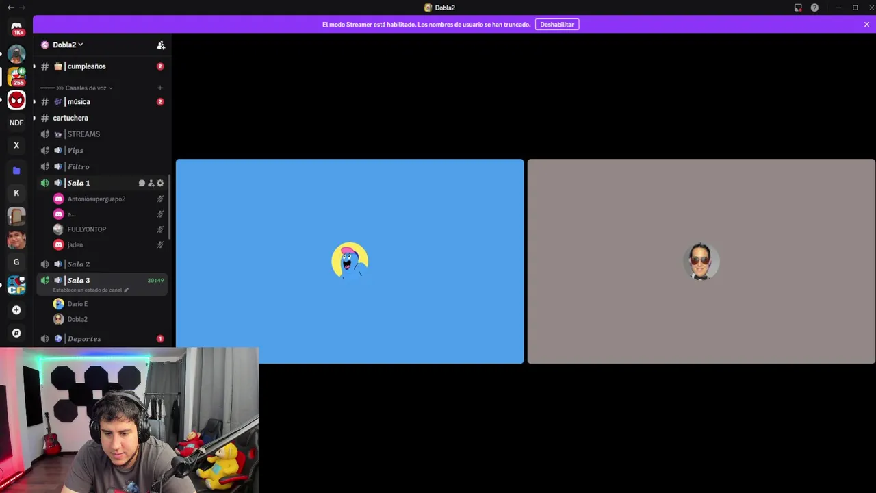Open the cartuchera channel

[x=102, y=118]
